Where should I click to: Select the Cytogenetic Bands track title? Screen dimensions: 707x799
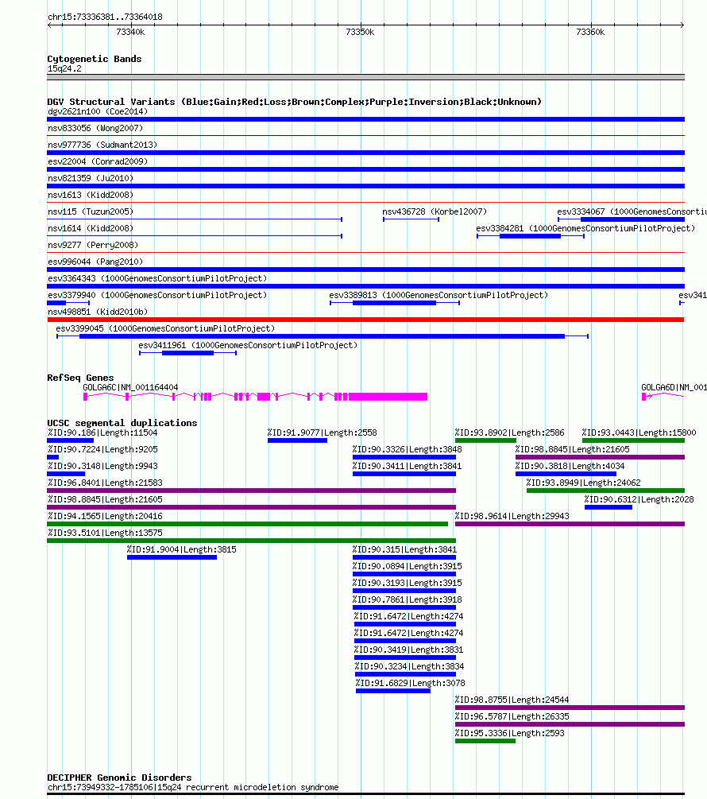tap(95, 59)
